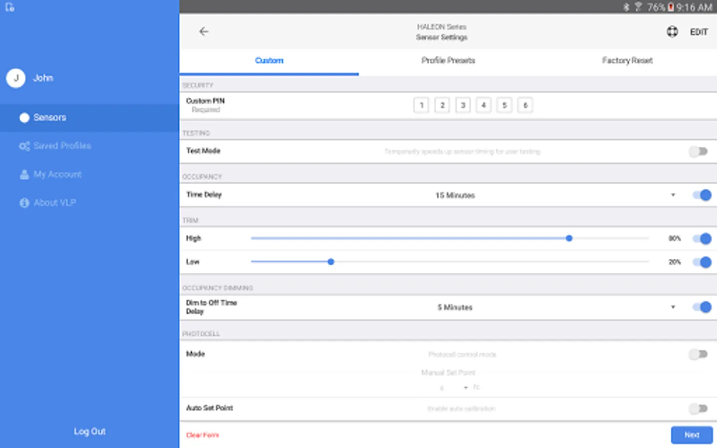
Task: Disable the Dim to Off Time Delay switch
Action: (x=702, y=307)
